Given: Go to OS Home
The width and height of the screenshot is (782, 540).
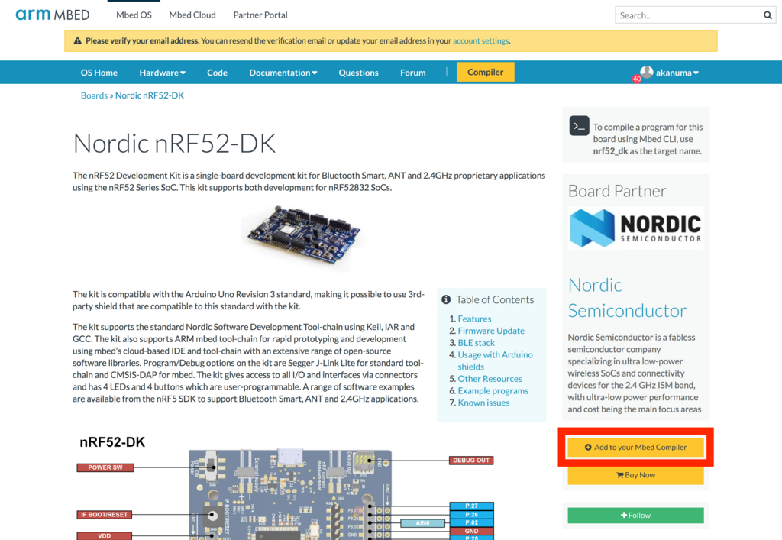Looking at the screenshot, I should coord(99,73).
